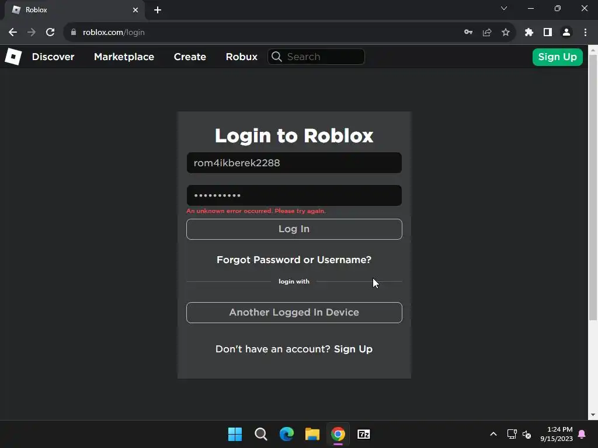Open the Marketplace page
The image size is (598, 448).
pyautogui.click(x=124, y=57)
